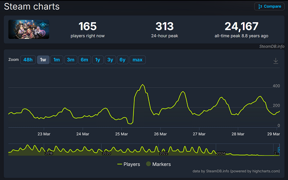Click the '165' current players number
Viewport: 288px width, 180px height.
[x=88, y=26]
